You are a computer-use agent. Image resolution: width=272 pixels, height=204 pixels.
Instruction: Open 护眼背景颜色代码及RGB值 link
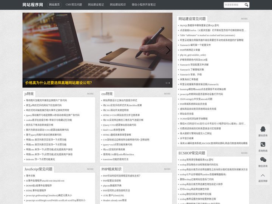coord(193,60)
